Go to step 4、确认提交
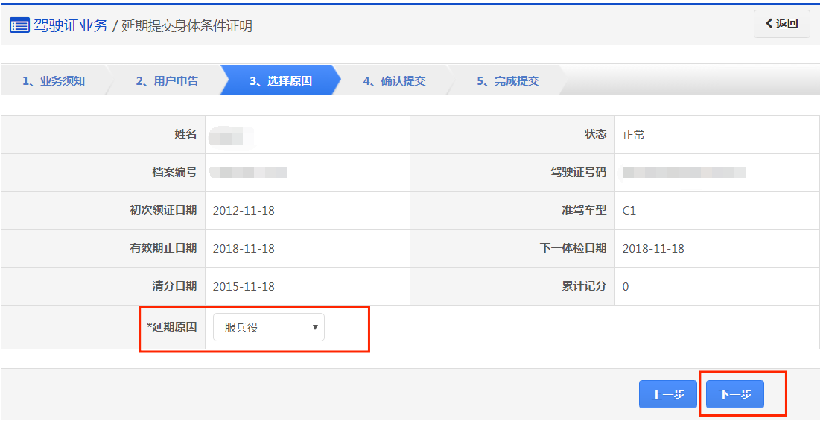Viewport: 823px width, 424px height. [394, 80]
